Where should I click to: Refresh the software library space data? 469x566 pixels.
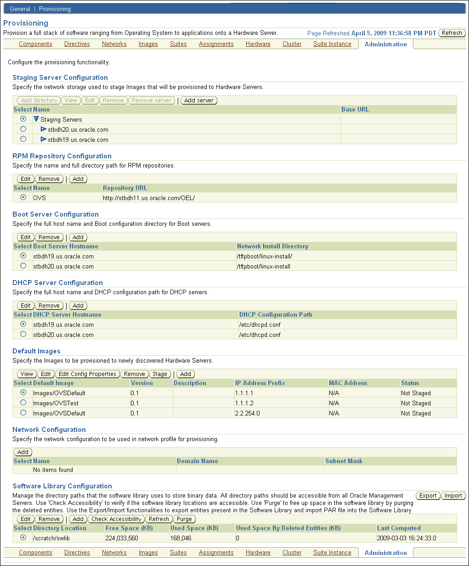click(159, 519)
